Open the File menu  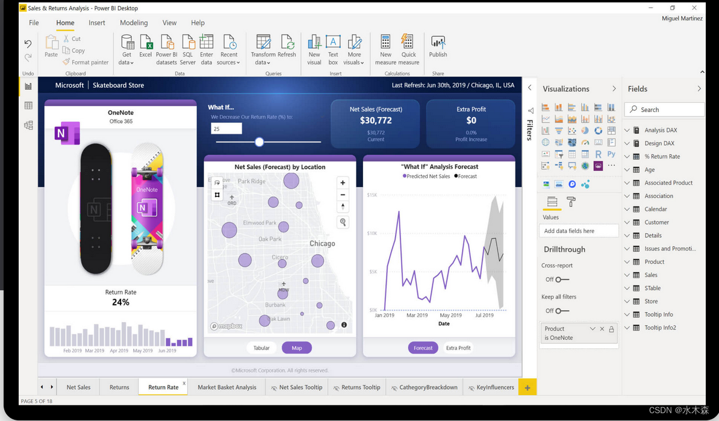pyautogui.click(x=34, y=22)
